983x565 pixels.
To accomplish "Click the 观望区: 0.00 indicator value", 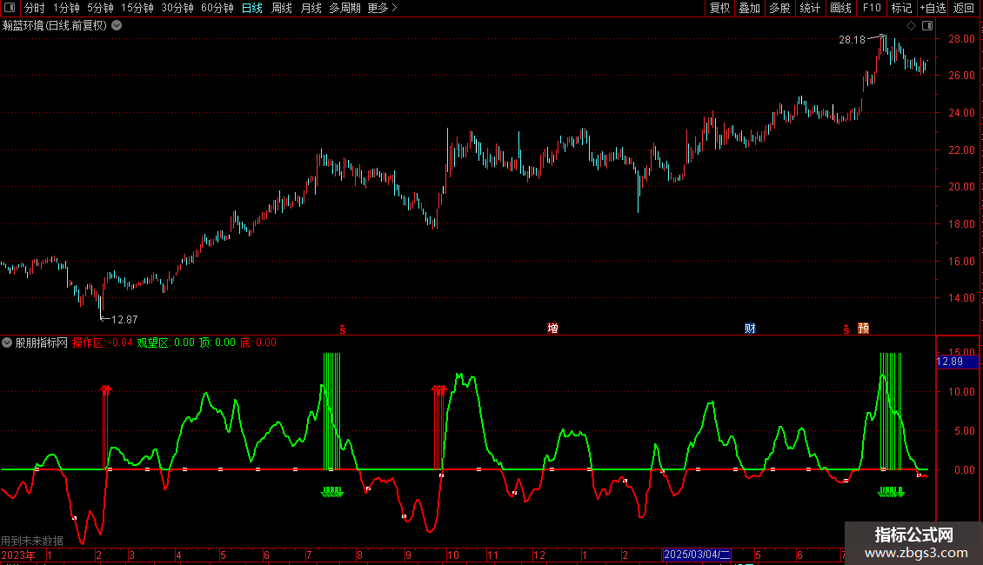I will click(x=165, y=342).
